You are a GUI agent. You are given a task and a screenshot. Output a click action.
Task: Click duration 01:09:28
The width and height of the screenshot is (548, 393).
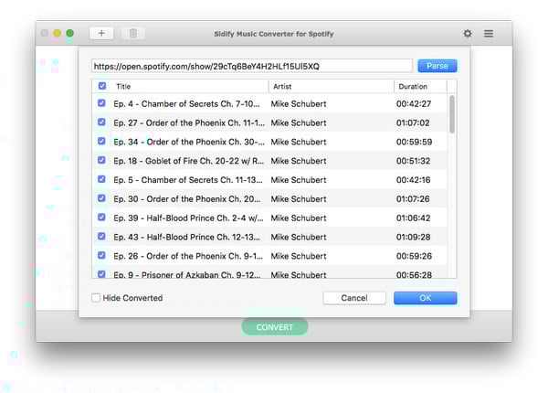(x=413, y=237)
